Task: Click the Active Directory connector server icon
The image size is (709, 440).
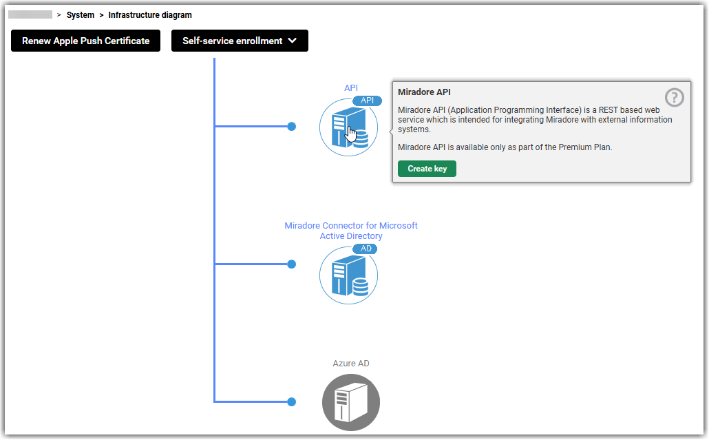Action: [x=348, y=275]
